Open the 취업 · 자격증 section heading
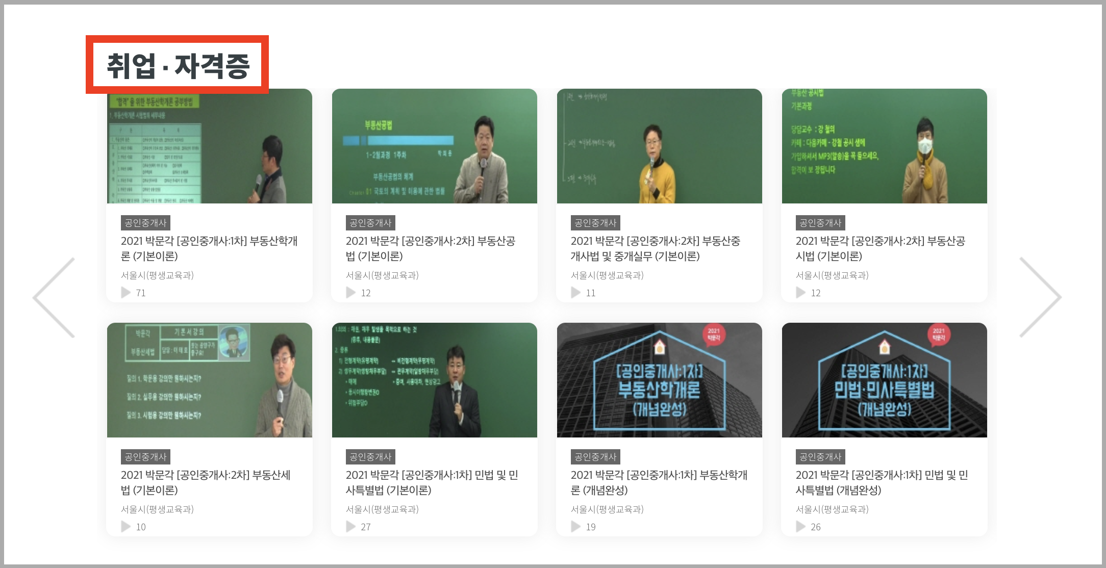This screenshot has height=568, width=1106. pyautogui.click(x=178, y=66)
